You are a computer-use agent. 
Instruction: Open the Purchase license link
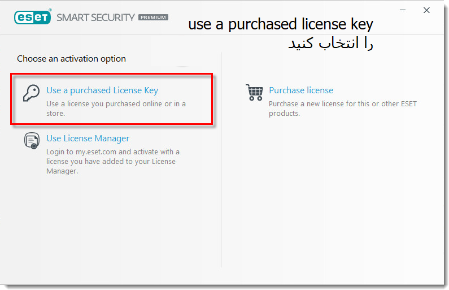pyautogui.click(x=301, y=90)
